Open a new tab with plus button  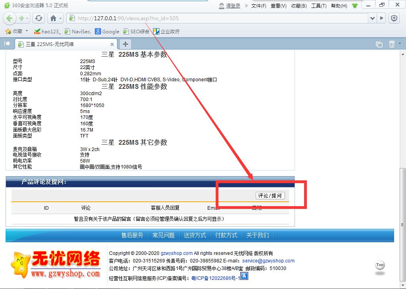point(125,44)
